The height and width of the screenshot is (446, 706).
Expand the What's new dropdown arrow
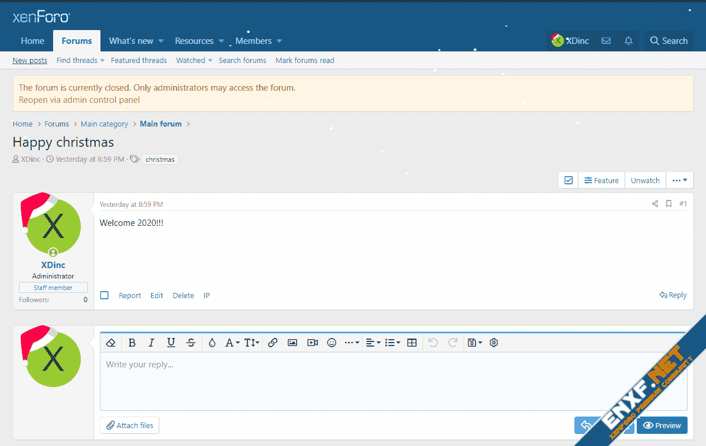[161, 41]
